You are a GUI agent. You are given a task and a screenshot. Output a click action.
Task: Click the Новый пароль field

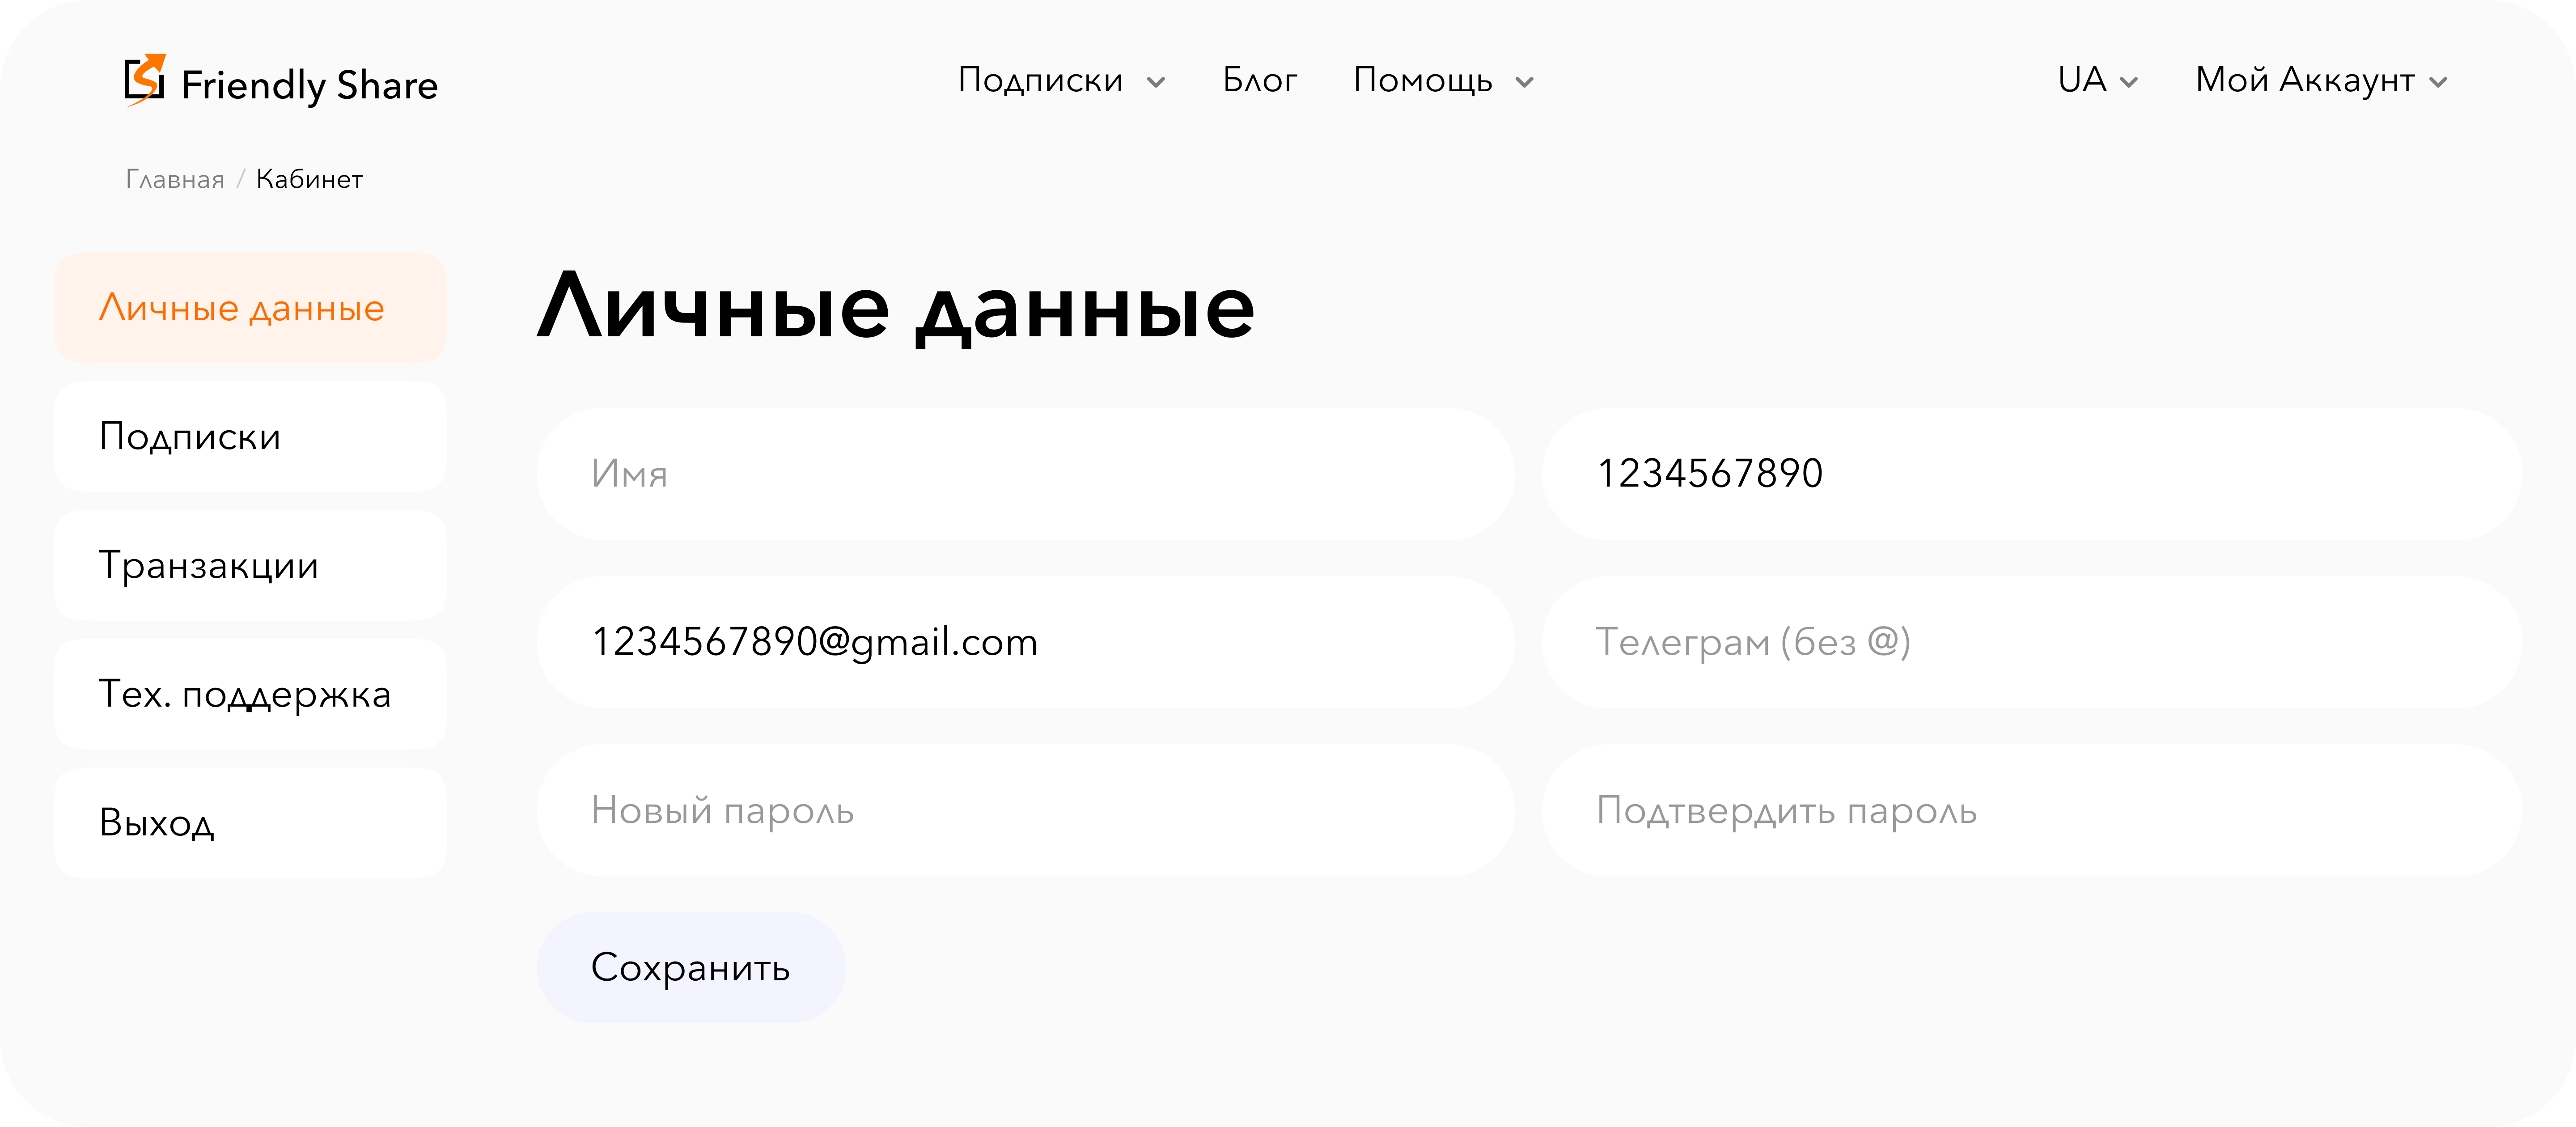pos(1025,810)
